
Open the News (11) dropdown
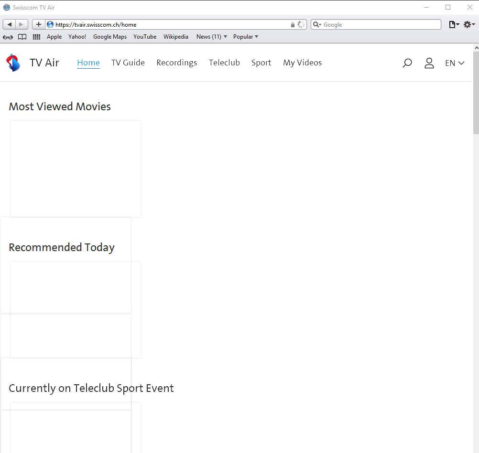click(x=211, y=37)
